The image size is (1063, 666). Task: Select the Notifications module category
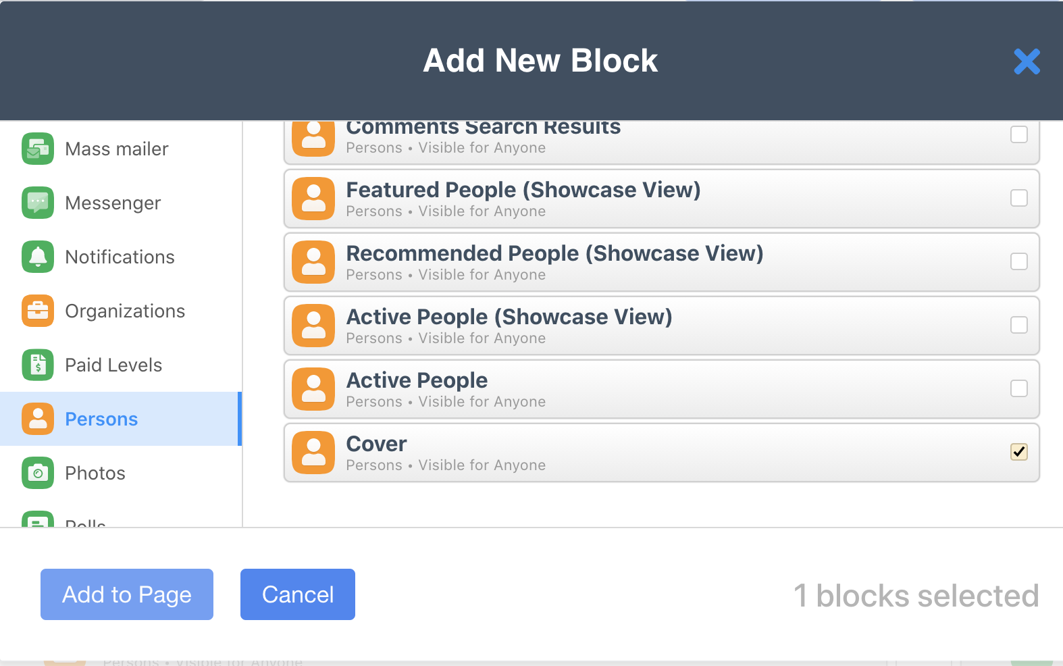click(x=120, y=257)
